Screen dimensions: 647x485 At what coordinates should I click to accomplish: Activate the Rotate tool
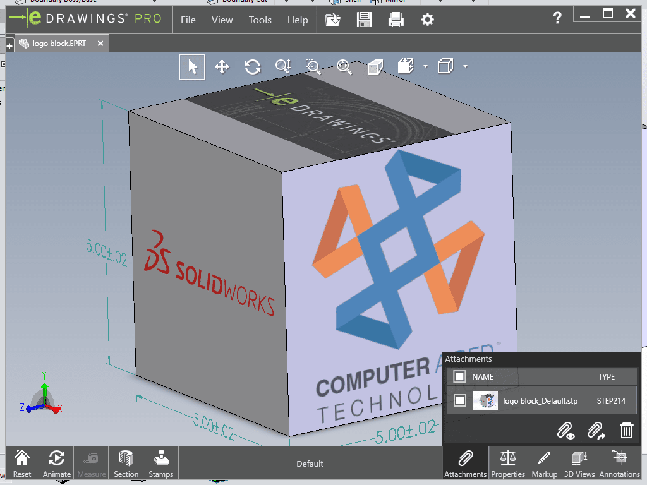[253, 67]
